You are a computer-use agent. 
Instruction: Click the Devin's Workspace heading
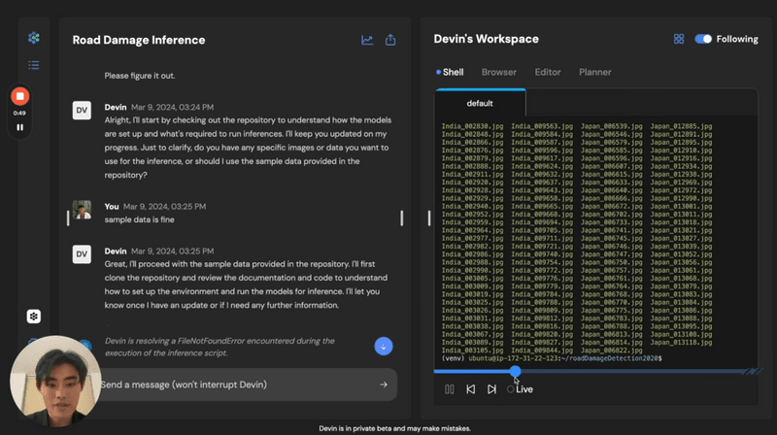pyautogui.click(x=487, y=39)
